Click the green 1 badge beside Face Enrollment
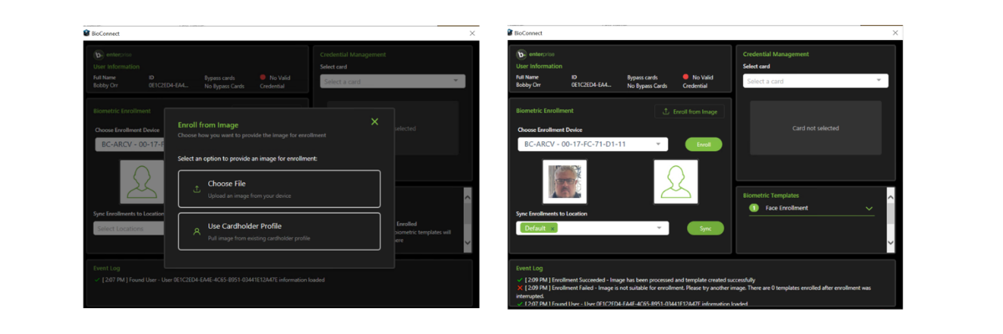This screenshot has width=1003, height=334. pyautogui.click(x=754, y=208)
